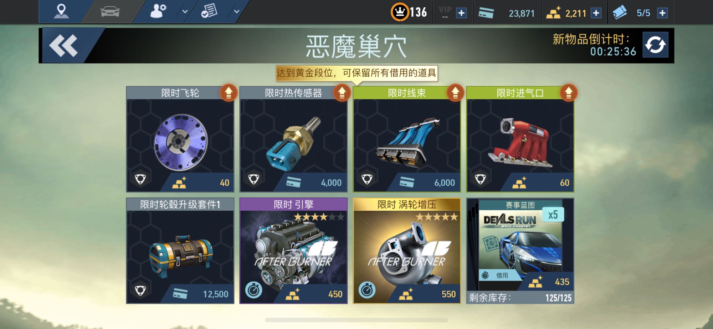
Task: Tap the upgrade arrow on 限时热传感器
Action: coord(342,93)
